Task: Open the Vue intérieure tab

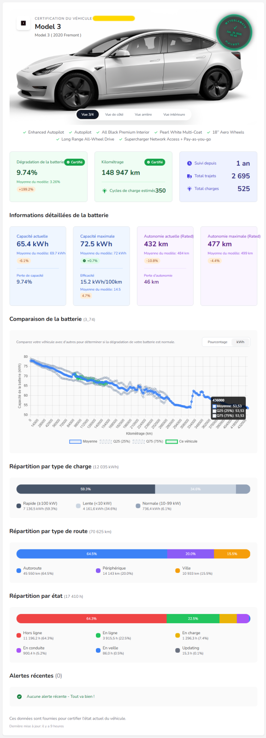Action: (174, 114)
